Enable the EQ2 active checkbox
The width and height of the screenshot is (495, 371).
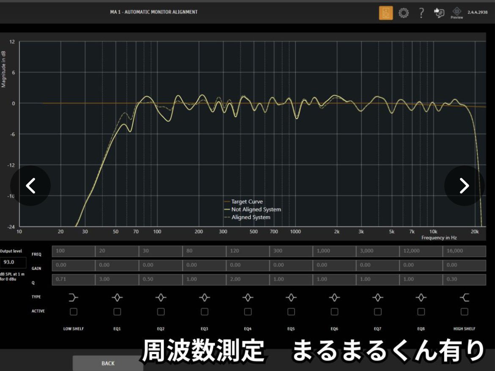click(x=161, y=312)
